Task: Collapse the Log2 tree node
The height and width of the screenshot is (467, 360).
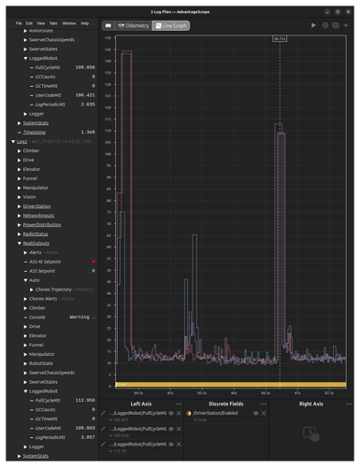Action: click(x=13, y=142)
